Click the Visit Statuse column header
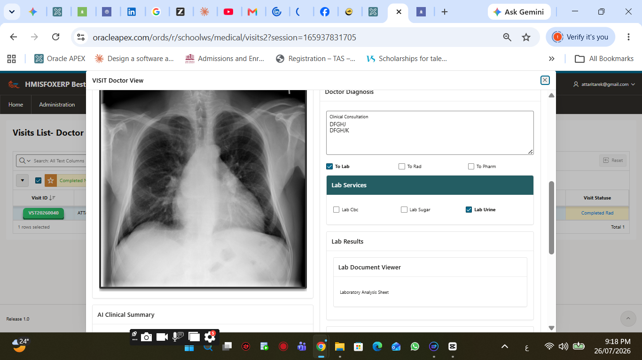Viewport: 642px width, 360px height. [x=597, y=198]
